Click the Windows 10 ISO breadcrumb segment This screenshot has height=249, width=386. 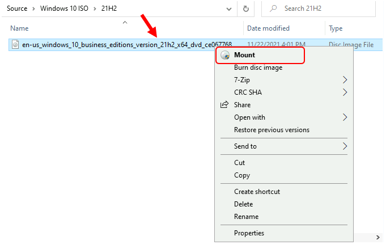pyautogui.click(x=64, y=9)
